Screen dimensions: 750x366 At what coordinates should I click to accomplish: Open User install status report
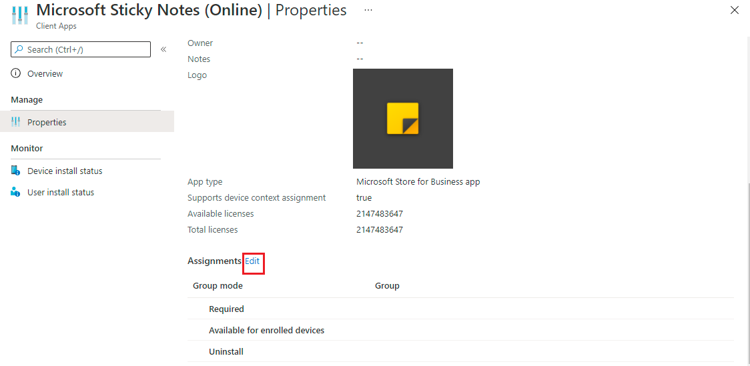[x=61, y=193]
